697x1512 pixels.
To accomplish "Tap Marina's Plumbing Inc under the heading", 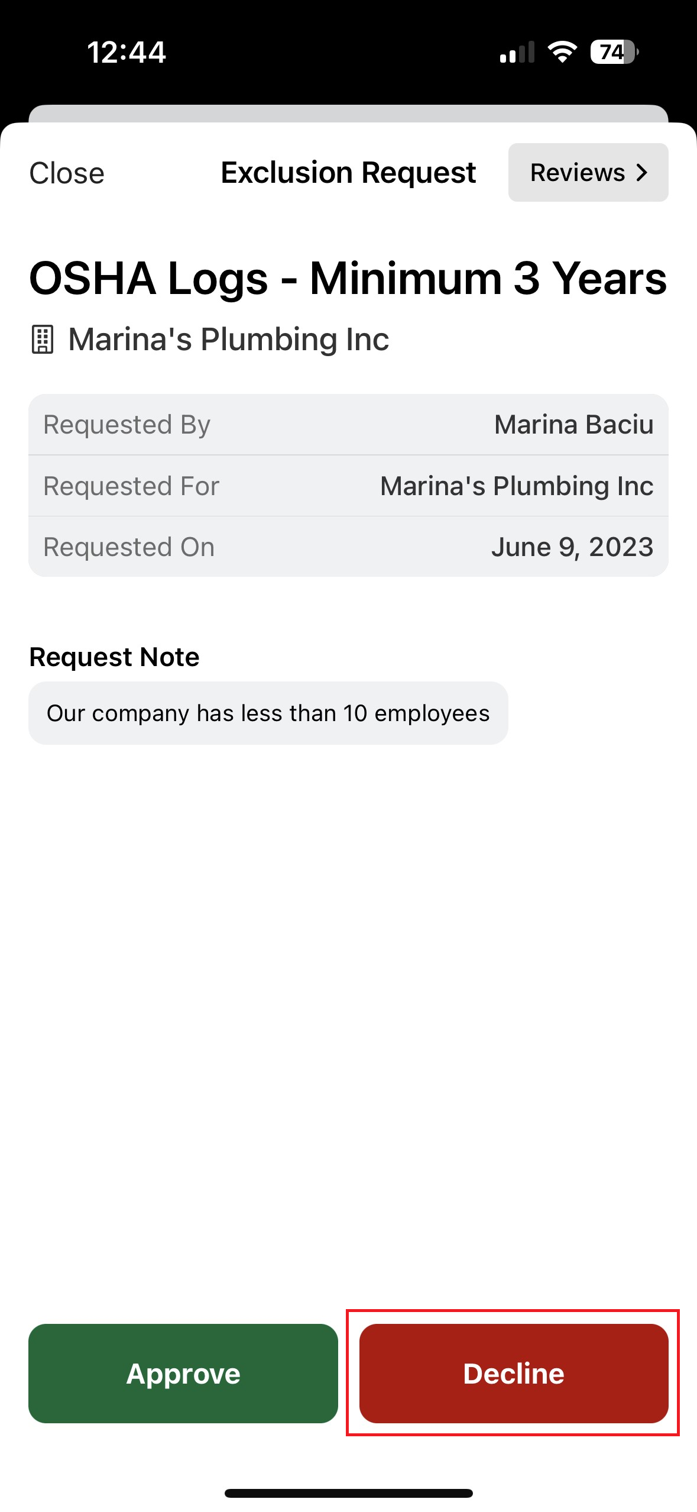I will tap(228, 340).
